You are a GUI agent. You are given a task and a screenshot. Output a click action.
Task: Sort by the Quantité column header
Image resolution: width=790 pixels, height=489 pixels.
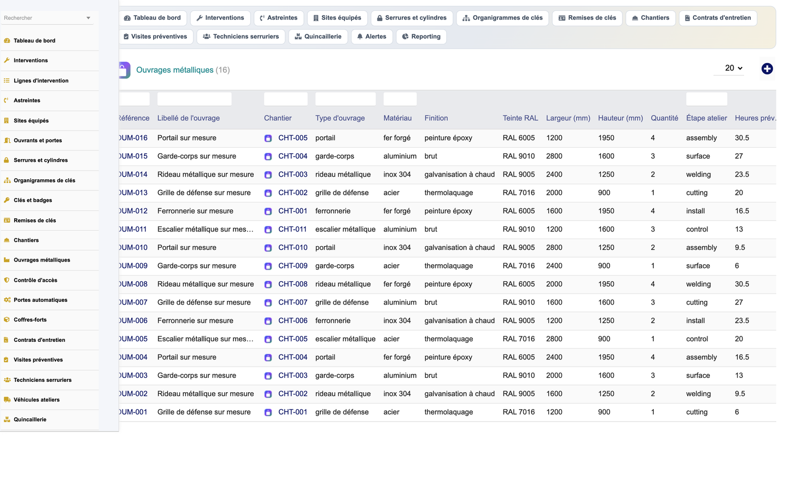pyautogui.click(x=664, y=118)
